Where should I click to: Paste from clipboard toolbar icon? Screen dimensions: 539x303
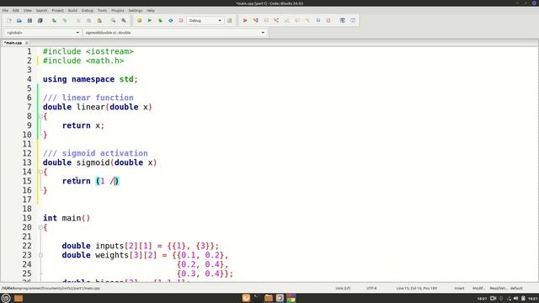(x=99, y=20)
